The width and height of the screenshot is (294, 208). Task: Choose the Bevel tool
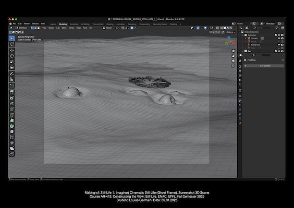12,104
